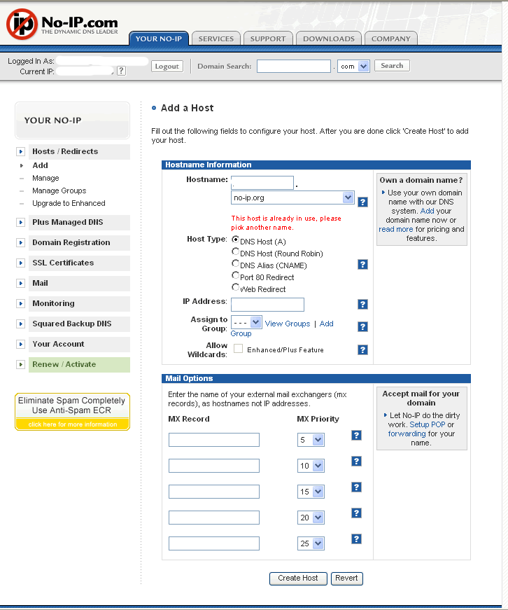
Task: Open Plus Managed DNS sidebar section
Action: click(x=79, y=223)
